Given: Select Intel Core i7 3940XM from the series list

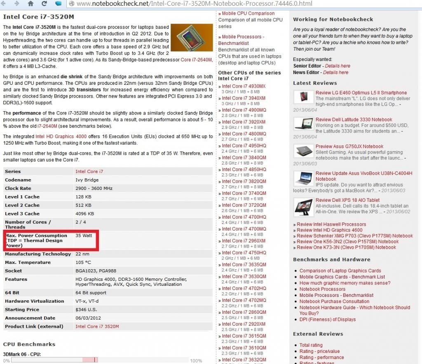Looking at the screenshot, I should pos(244,98).
